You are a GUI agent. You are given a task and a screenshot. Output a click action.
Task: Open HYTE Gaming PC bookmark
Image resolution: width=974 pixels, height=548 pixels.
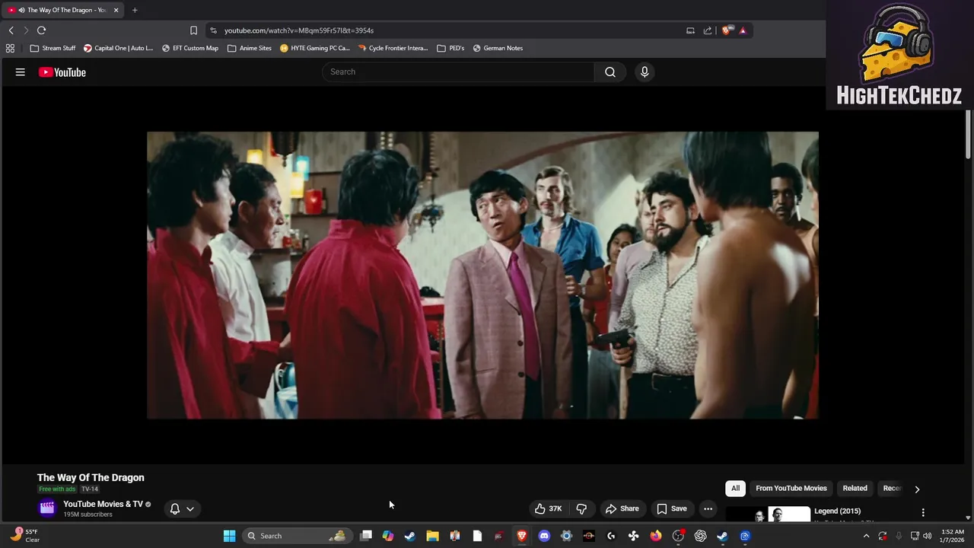coord(314,48)
